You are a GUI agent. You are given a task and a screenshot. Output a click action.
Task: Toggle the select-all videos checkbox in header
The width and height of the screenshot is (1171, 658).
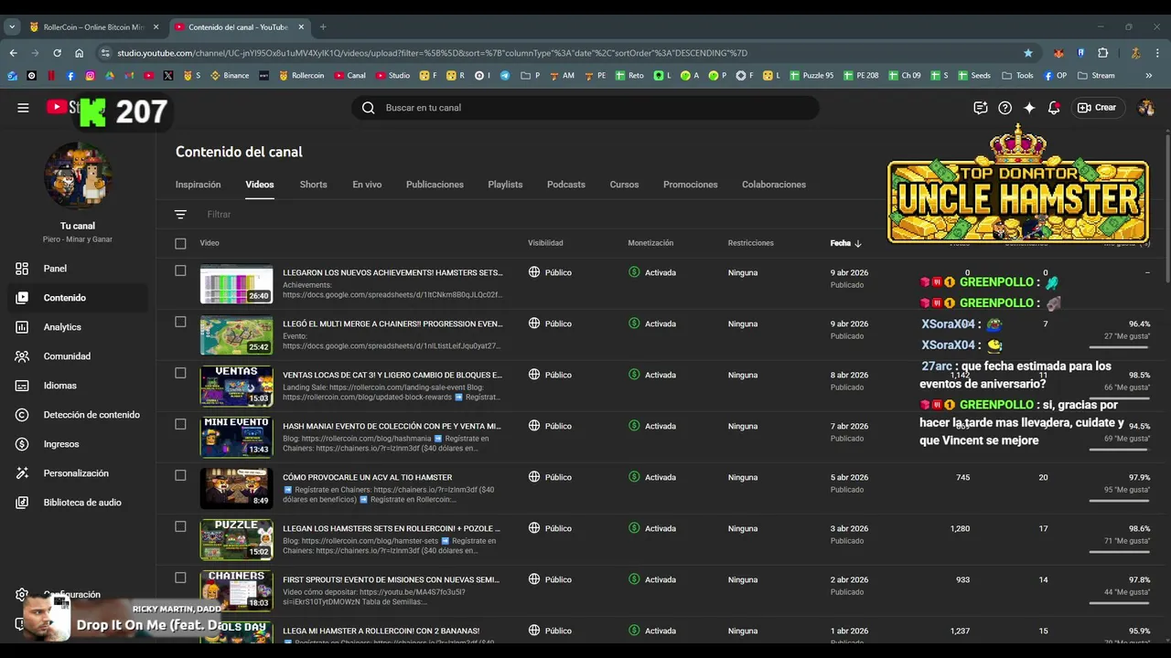point(180,243)
